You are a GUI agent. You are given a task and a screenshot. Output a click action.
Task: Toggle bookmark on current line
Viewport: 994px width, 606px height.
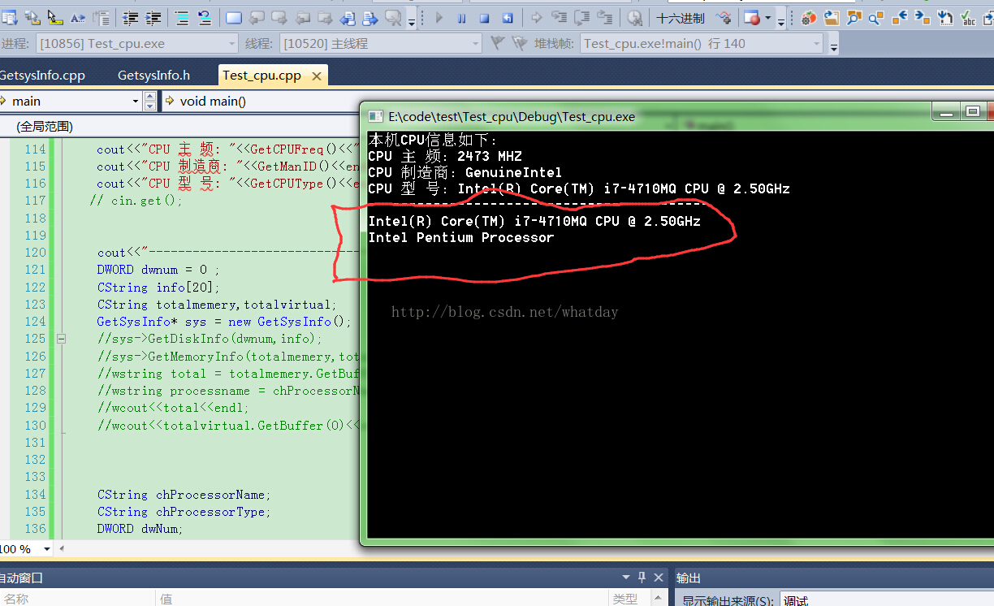[x=234, y=18]
